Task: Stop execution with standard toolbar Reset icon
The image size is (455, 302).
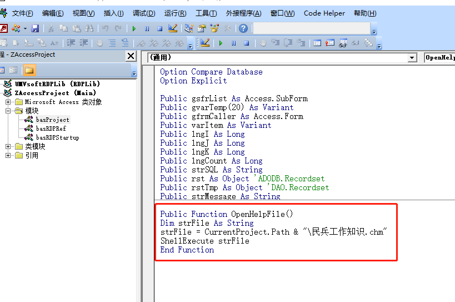Action: point(159,28)
